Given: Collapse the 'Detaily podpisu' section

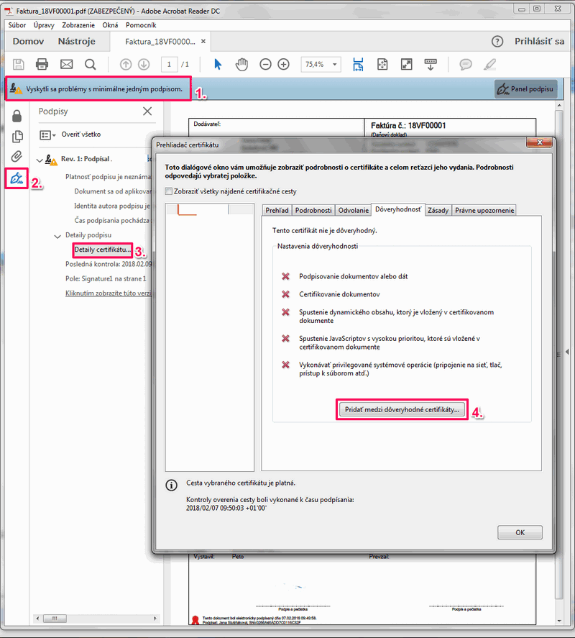Looking at the screenshot, I should click(x=57, y=236).
